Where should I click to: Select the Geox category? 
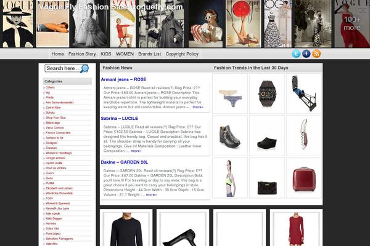click(x=49, y=178)
